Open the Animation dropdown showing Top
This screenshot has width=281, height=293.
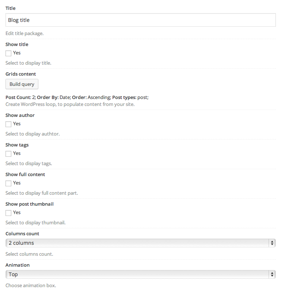(x=141, y=274)
